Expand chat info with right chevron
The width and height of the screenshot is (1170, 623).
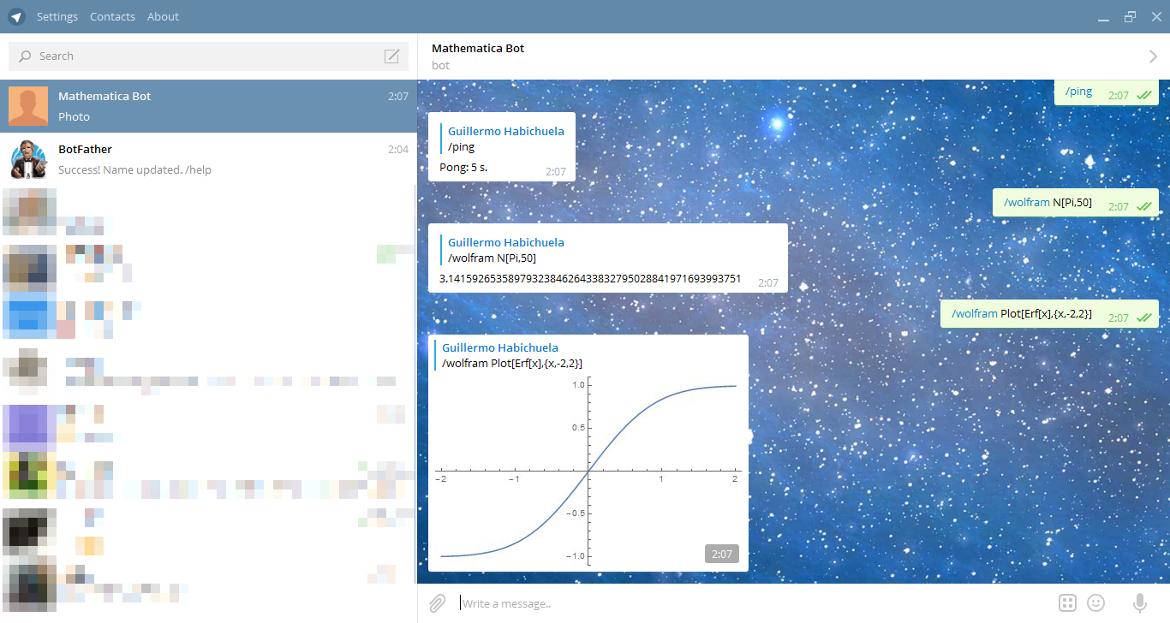tap(1153, 56)
